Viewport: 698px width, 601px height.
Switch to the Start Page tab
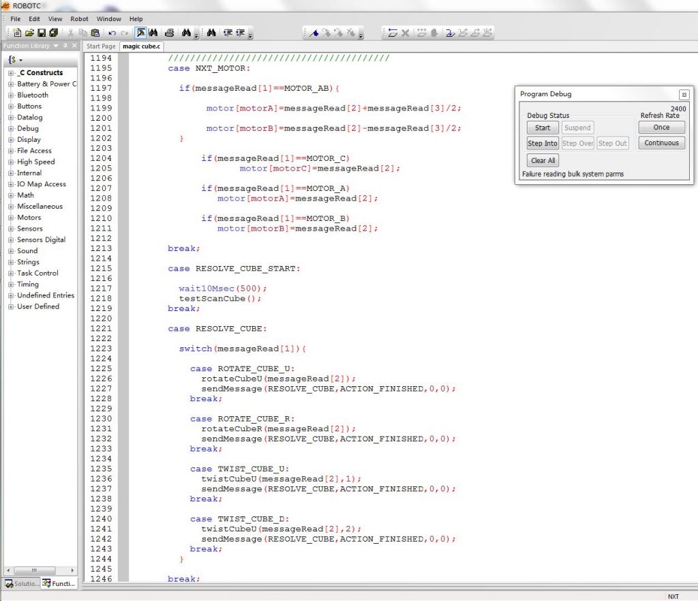[101, 46]
